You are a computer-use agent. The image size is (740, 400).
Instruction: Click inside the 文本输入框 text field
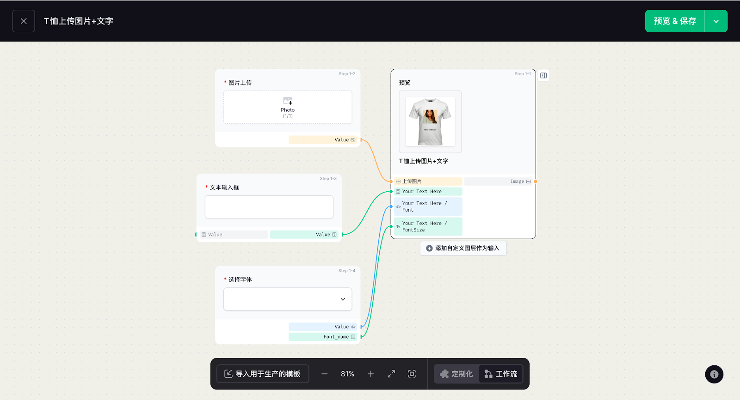(x=269, y=207)
